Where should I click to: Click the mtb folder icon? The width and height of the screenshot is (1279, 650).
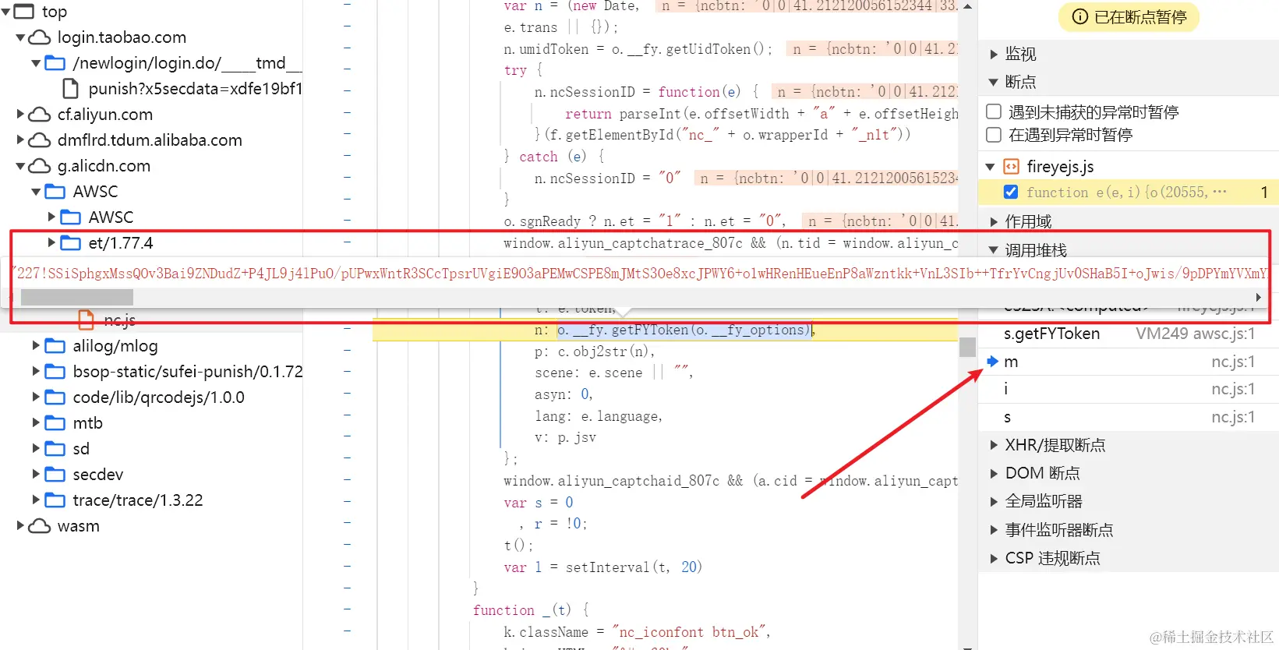[x=55, y=423]
